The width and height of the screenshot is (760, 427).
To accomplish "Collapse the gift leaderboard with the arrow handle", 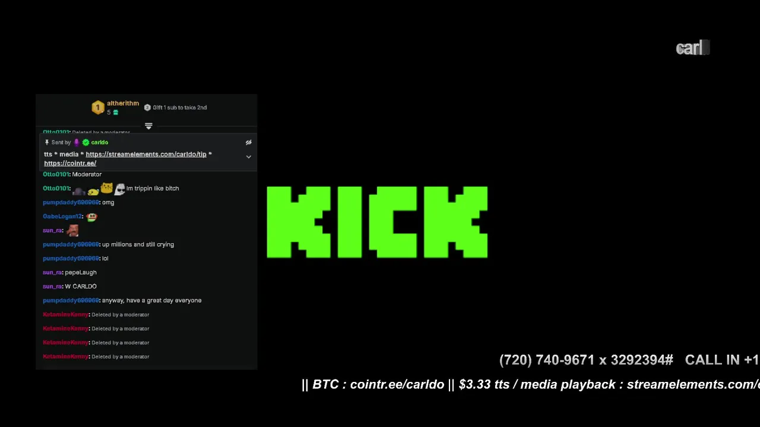I will click(148, 126).
